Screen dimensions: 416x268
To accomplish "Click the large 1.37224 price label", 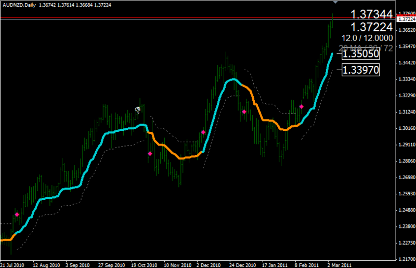I will point(371,27).
